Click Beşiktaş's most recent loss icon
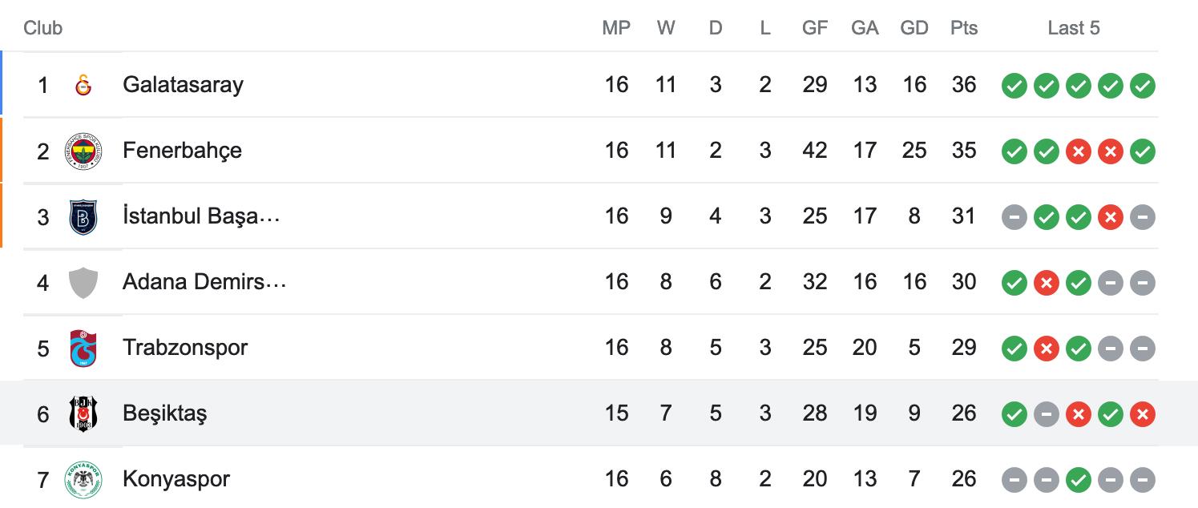1198x508 pixels. [x=1143, y=413]
